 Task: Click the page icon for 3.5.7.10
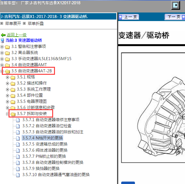(18, 175)
